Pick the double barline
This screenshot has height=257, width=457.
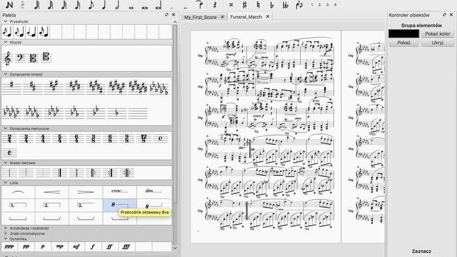click(76, 173)
